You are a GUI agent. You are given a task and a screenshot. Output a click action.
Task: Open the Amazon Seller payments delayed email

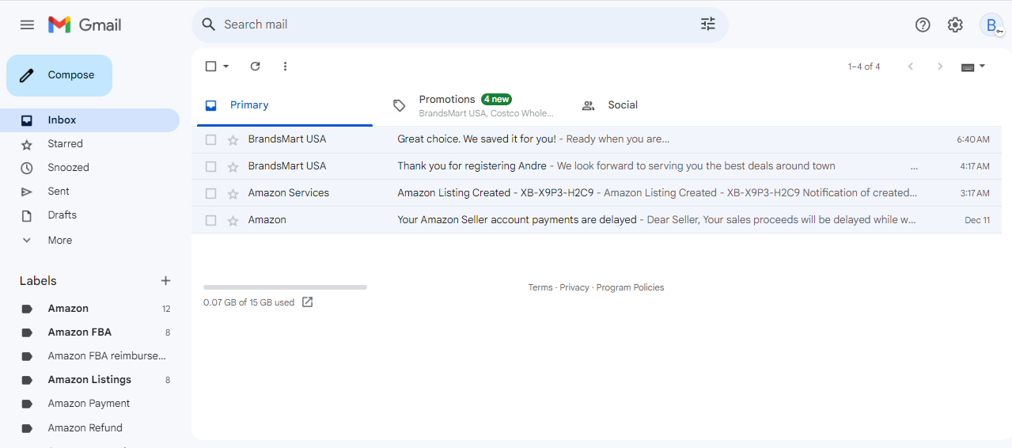pos(597,220)
